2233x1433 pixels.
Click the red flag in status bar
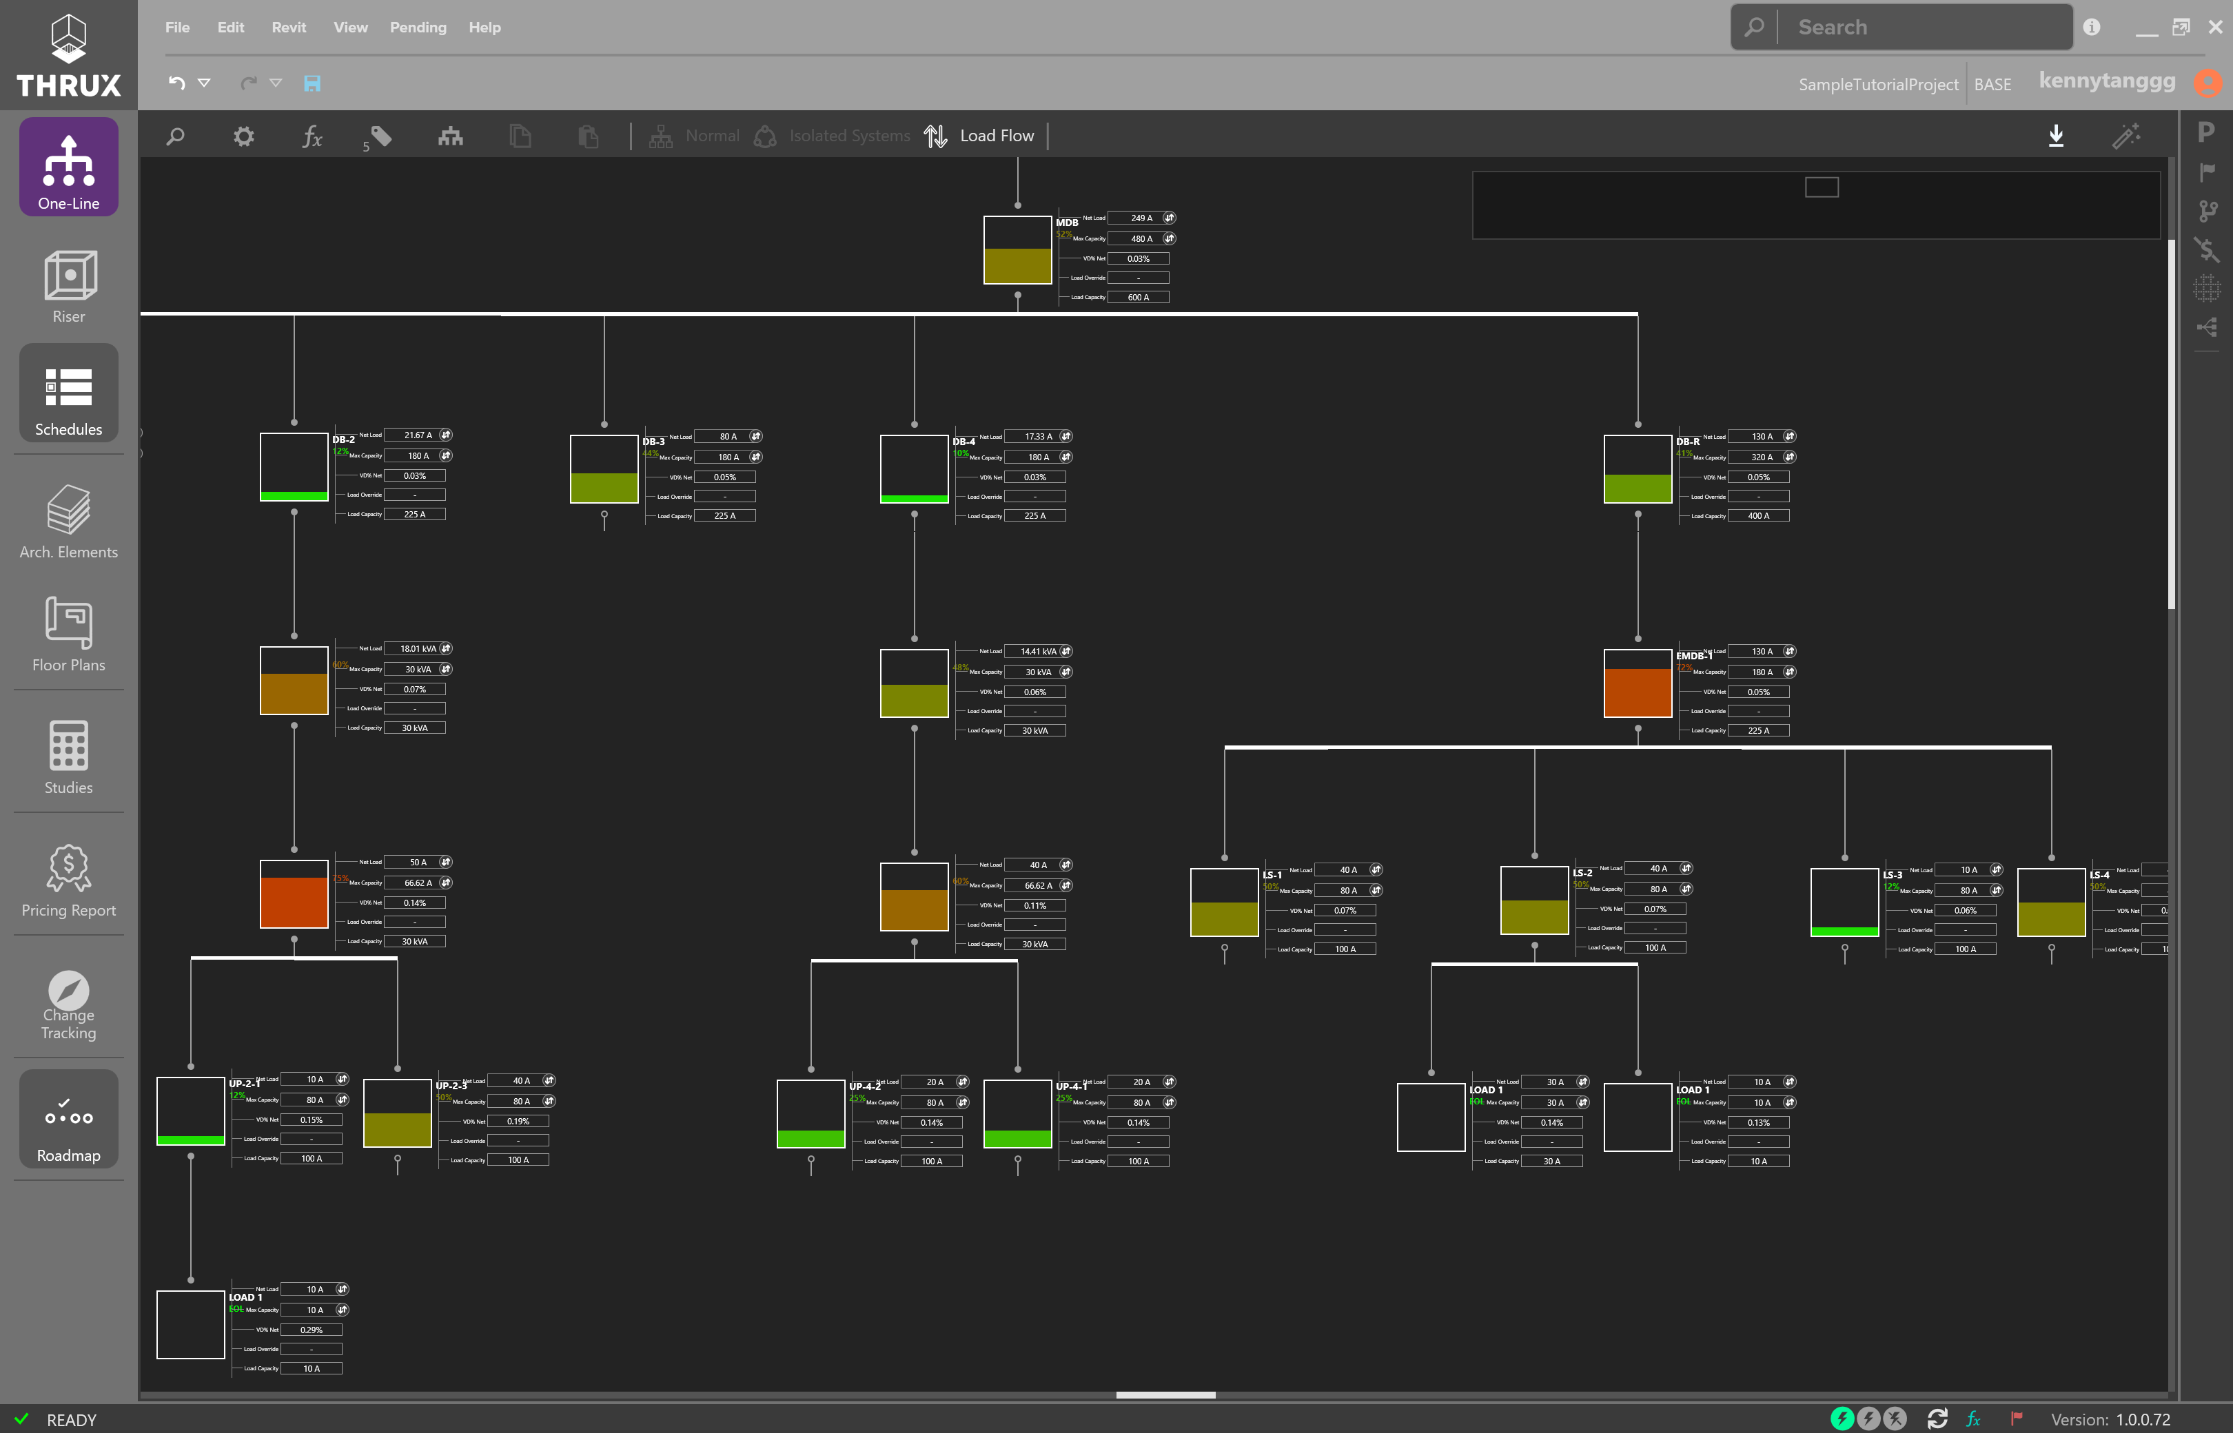[2016, 1419]
